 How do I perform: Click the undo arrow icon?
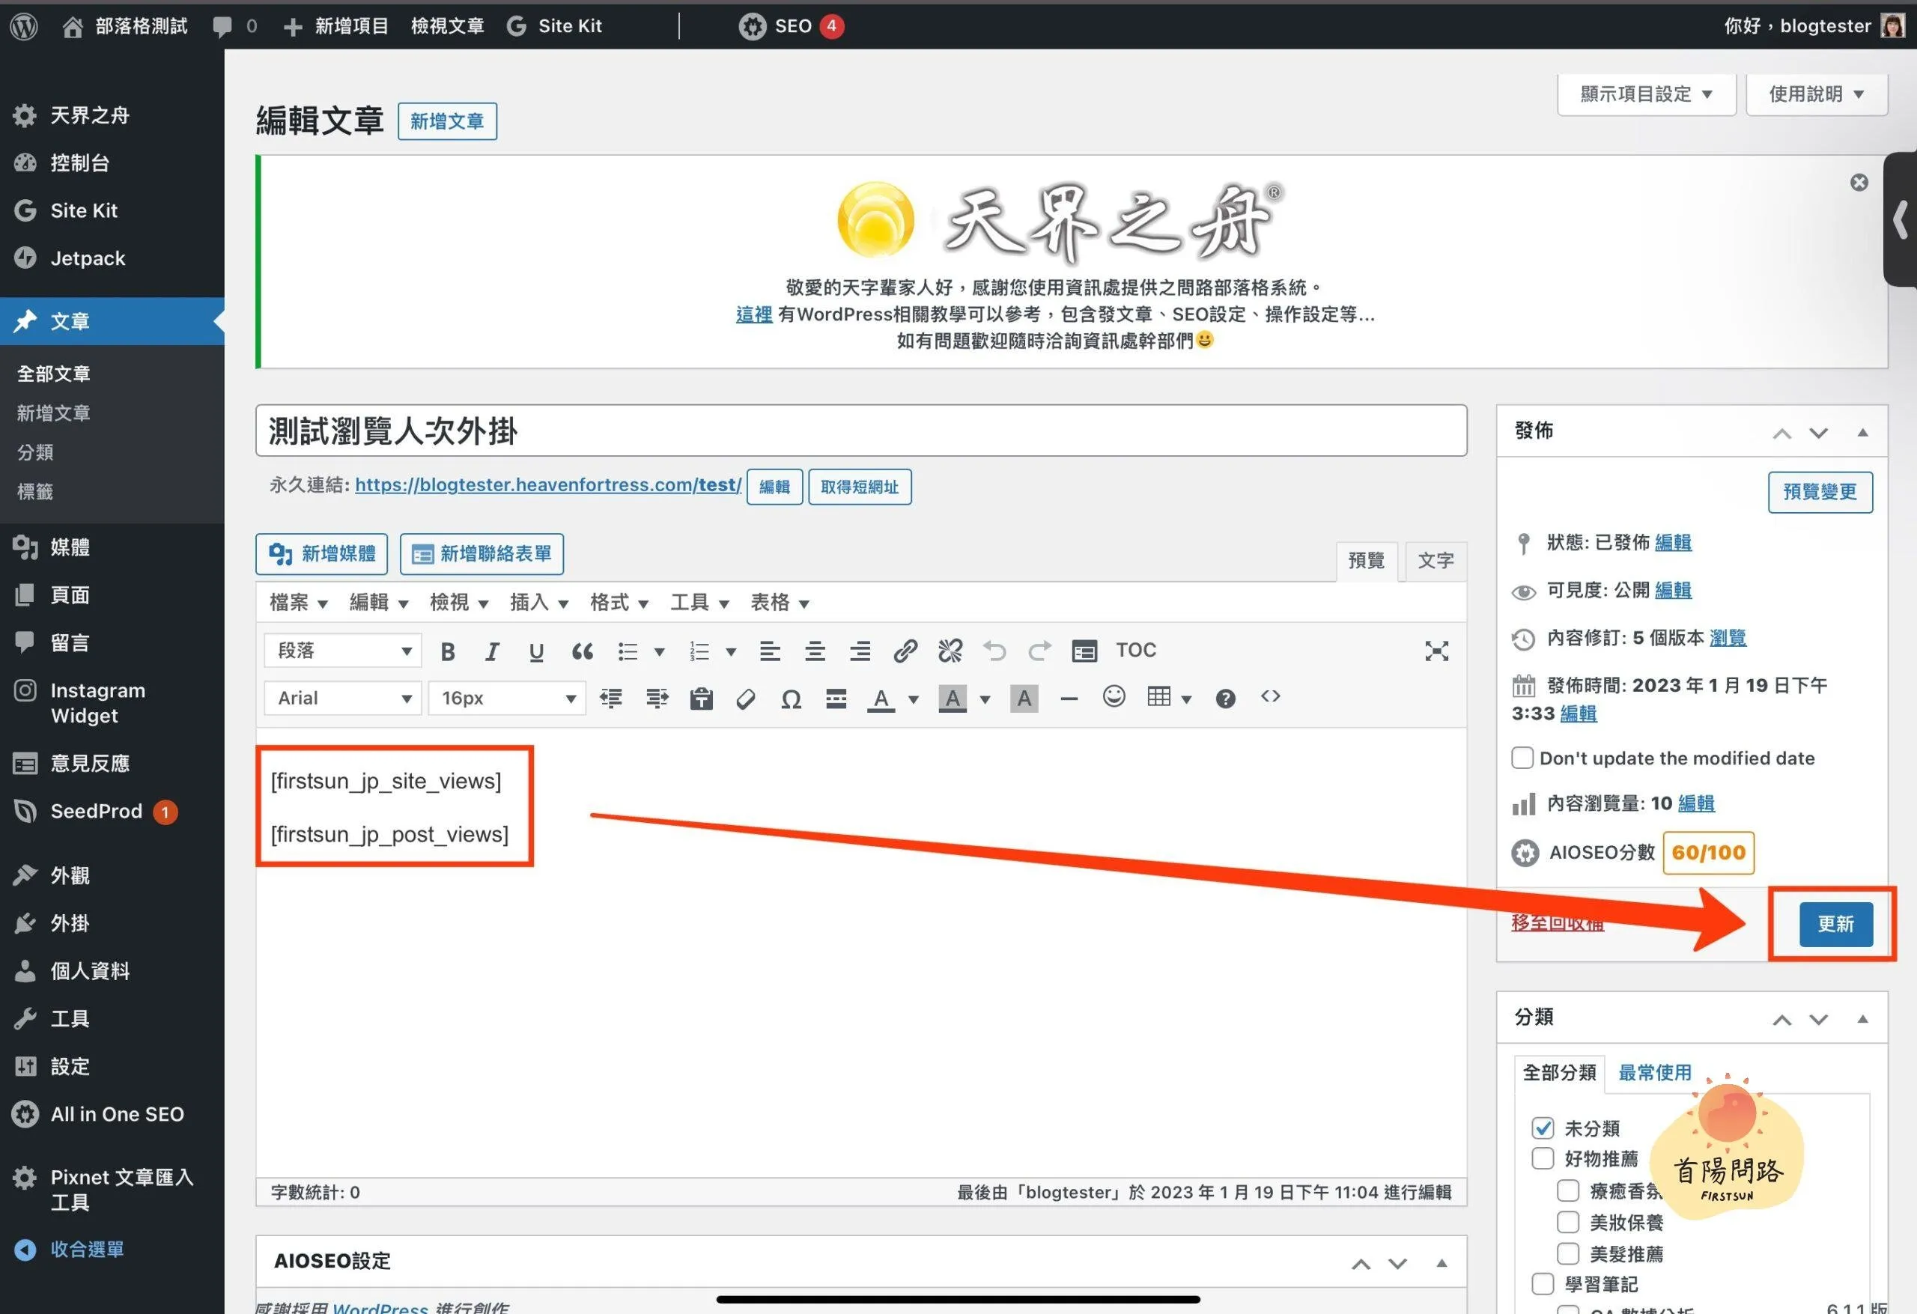click(994, 651)
